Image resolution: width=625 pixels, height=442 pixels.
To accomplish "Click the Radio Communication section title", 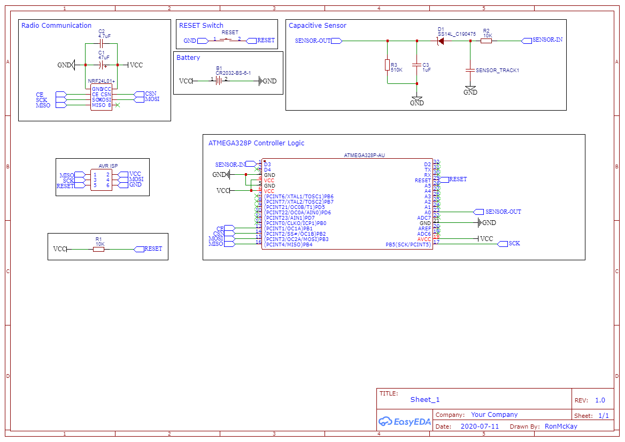I will [x=56, y=26].
